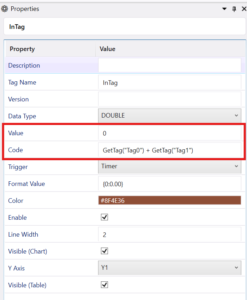Edit the Format Value field
The width and height of the screenshot is (247, 300).
pos(169,184)
